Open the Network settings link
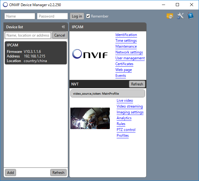The image size is (199, 181). [129, 52]
